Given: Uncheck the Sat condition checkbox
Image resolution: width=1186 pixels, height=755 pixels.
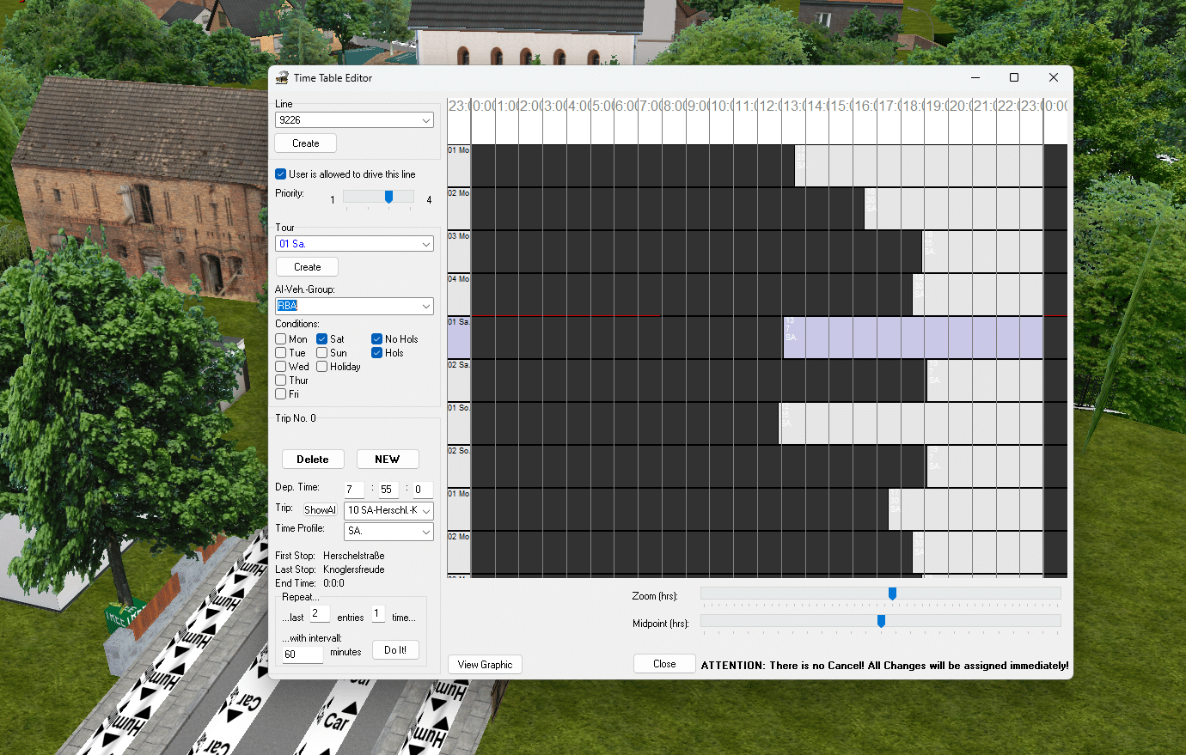Looking at the screenshot, I should pos(322,339).
